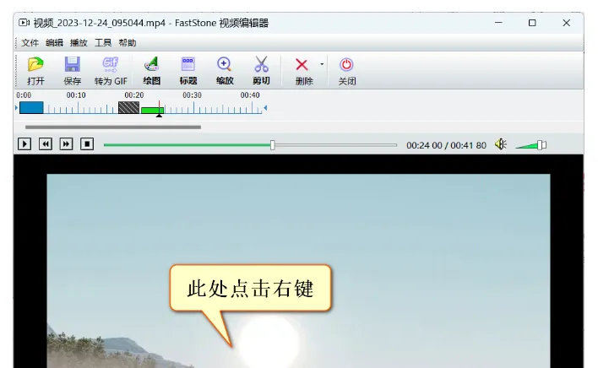This screenshot has width=598, height=368.
Task: Minimize the FastStone window
Action: [x=498, y=23]
